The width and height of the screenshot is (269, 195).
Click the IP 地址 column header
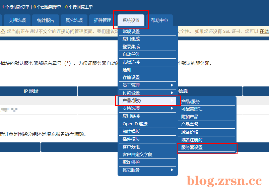click(x=31, y=91)
